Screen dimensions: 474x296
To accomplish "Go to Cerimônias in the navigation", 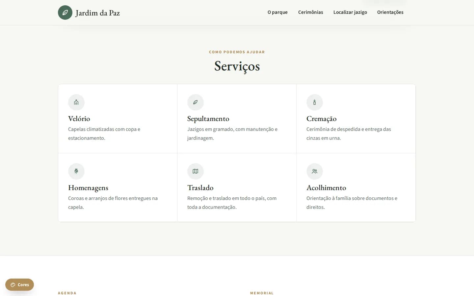I will [310, 12].
